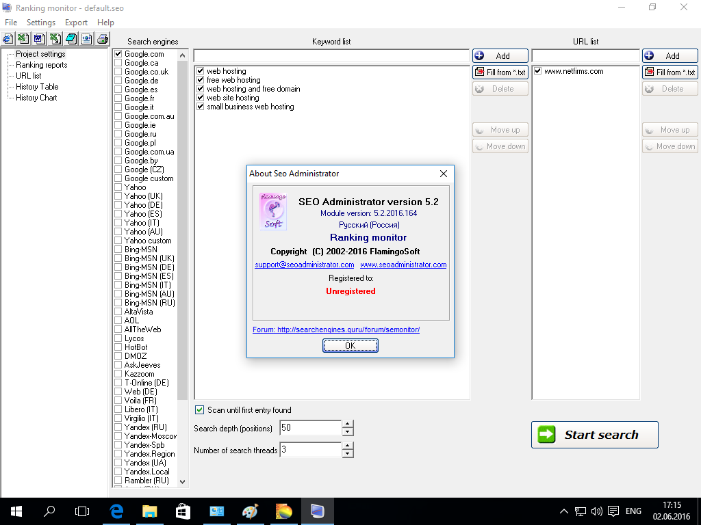701x525 pixels.
Task: Click the volume speaker tray icon
Action: tap(596, 511)
